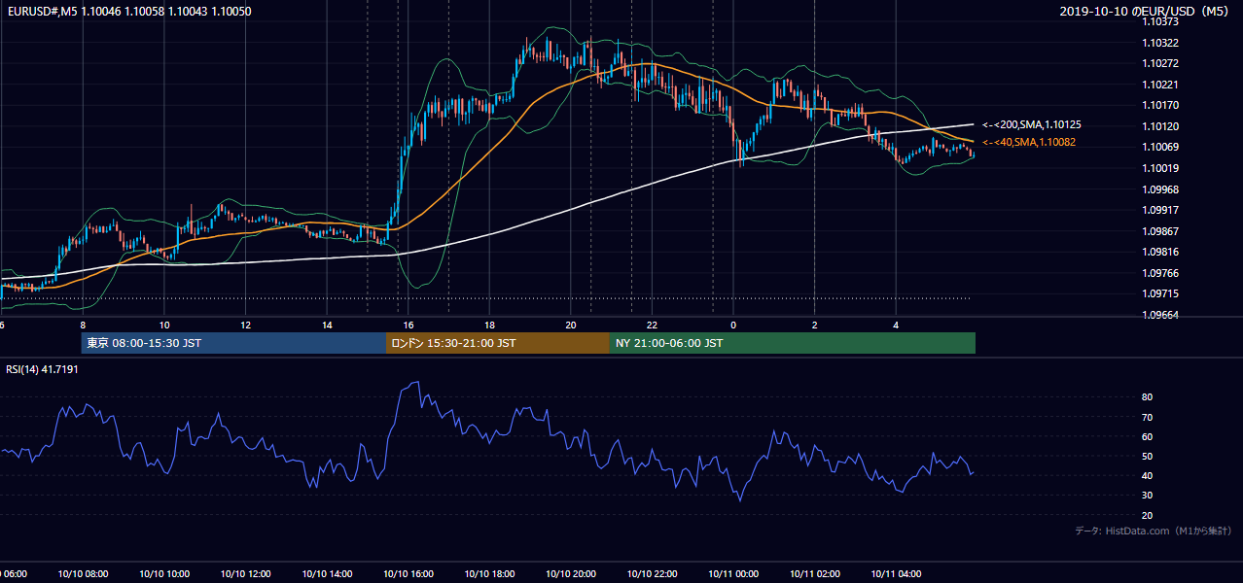
Task: Click hour label 14 under the price chart
Action: pyautogui.click(x=327, y=326)
